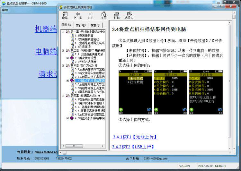Screen dimensions: 241x171
Task: Click the phone number 13926471002
Action: [64, 158]
